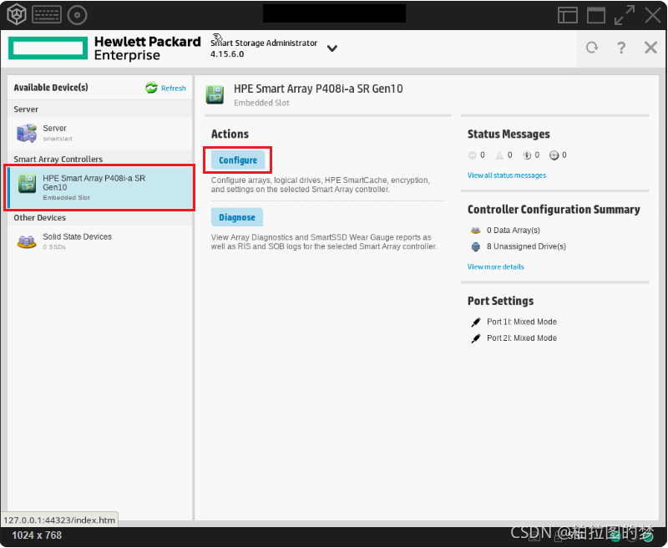
Task: Click the '127.0.0.1:44323/index.htm' status URL
Action: [59, 520]
